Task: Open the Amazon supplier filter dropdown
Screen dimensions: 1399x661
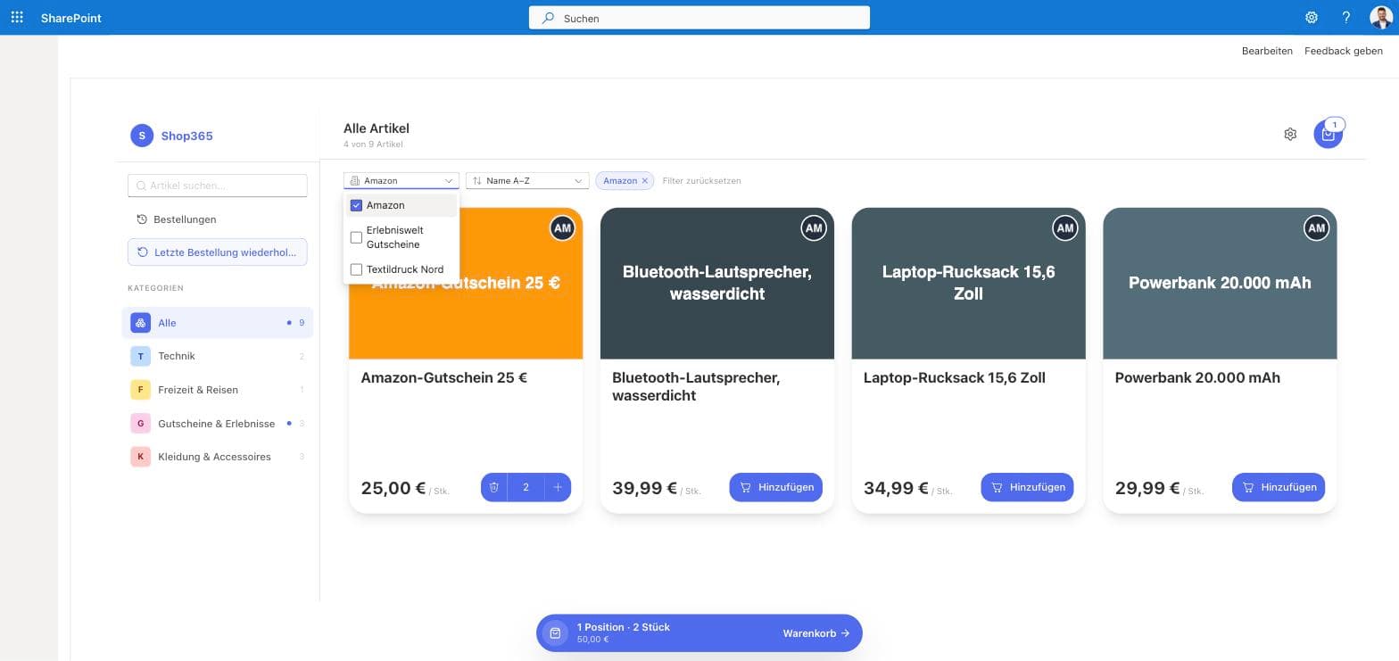Action: [x=401, y=181]
